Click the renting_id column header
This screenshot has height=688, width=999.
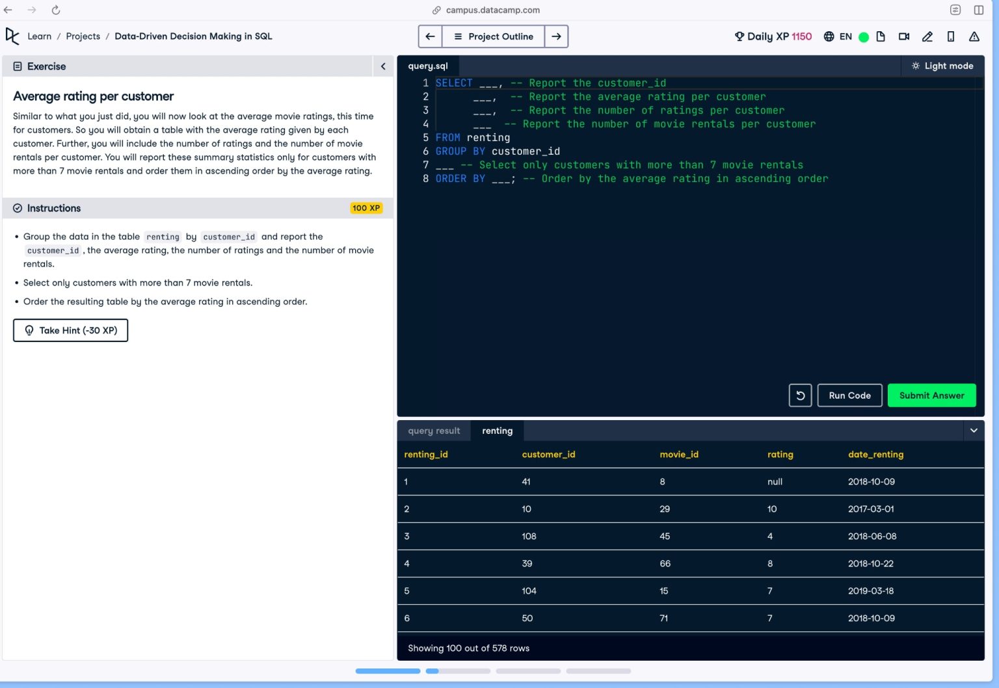(x=426, y=455)
